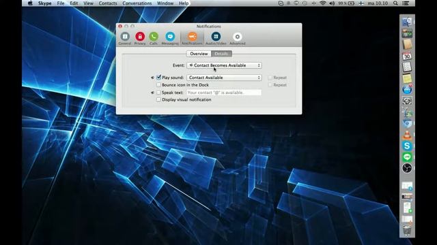Open the File menu
Viewport: 437px width, 245px height.
coord(61,3)
